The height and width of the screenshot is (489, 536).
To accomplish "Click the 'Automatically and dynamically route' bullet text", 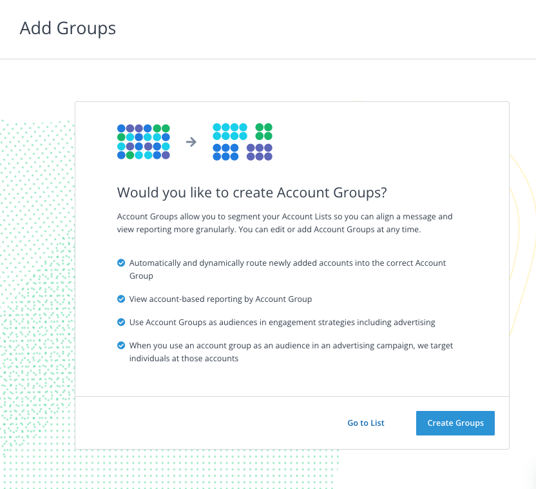I will (287, 263).
